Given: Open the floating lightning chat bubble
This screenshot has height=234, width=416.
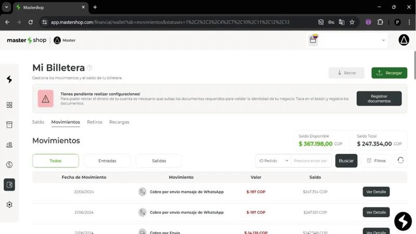Looking at the screenshot, I should click(x=402, y=221).
